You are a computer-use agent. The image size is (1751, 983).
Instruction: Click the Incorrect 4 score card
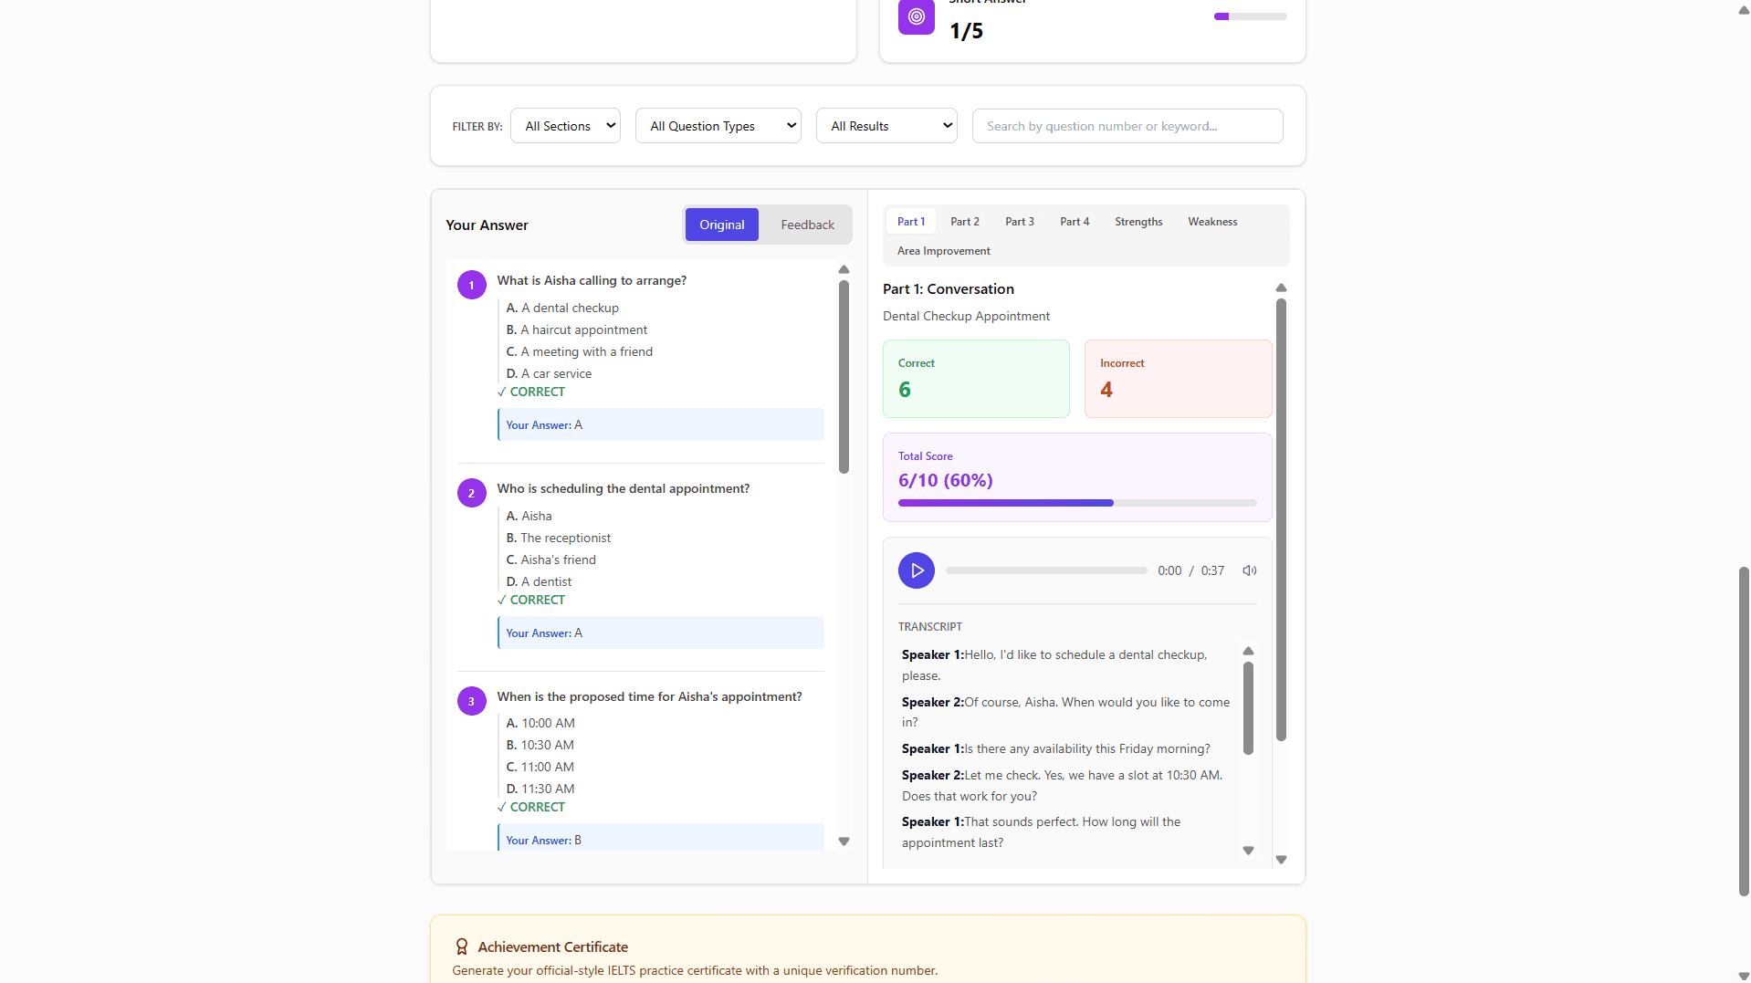click(1178, 379)
